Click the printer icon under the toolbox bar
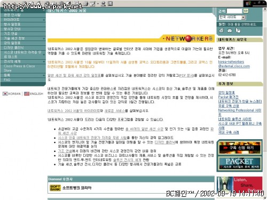Viewport: 267px width, 200px height. click(221, 30)
